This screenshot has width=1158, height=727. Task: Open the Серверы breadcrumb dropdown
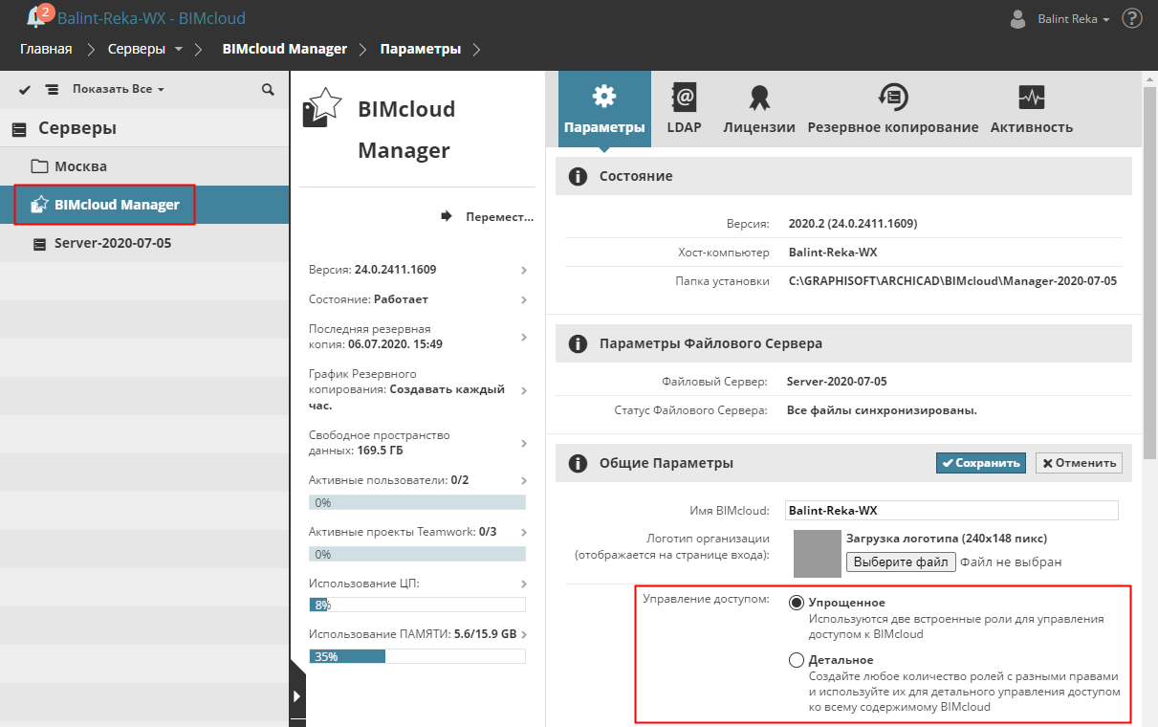(x=145, y=49)
